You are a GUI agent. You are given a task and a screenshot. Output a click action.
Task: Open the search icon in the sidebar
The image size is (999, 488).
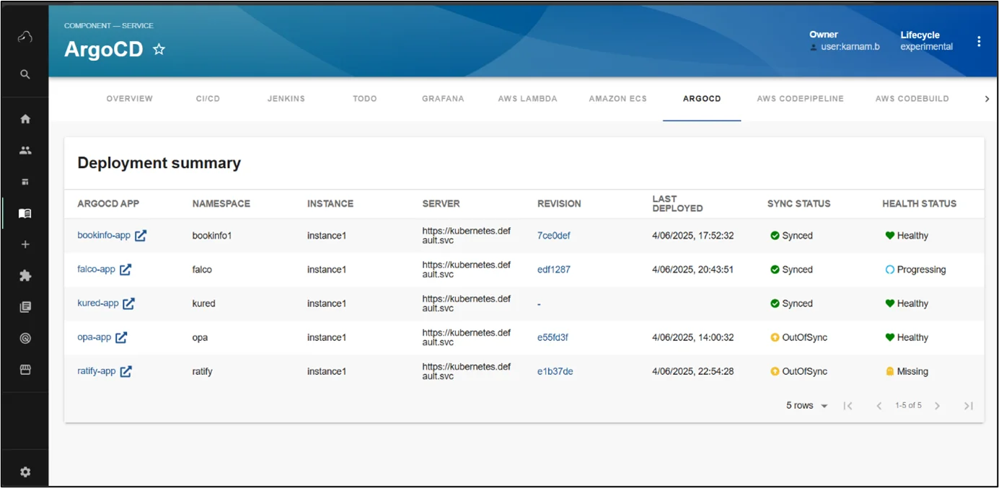pyautogui.click(x=25, y=74)
